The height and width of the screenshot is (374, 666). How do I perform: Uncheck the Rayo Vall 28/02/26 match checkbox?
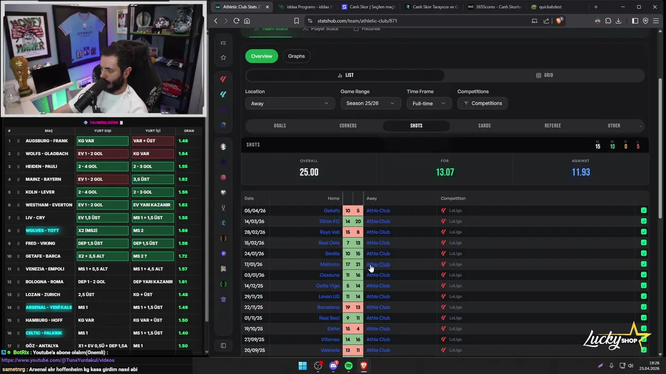(x=644, y=232)
